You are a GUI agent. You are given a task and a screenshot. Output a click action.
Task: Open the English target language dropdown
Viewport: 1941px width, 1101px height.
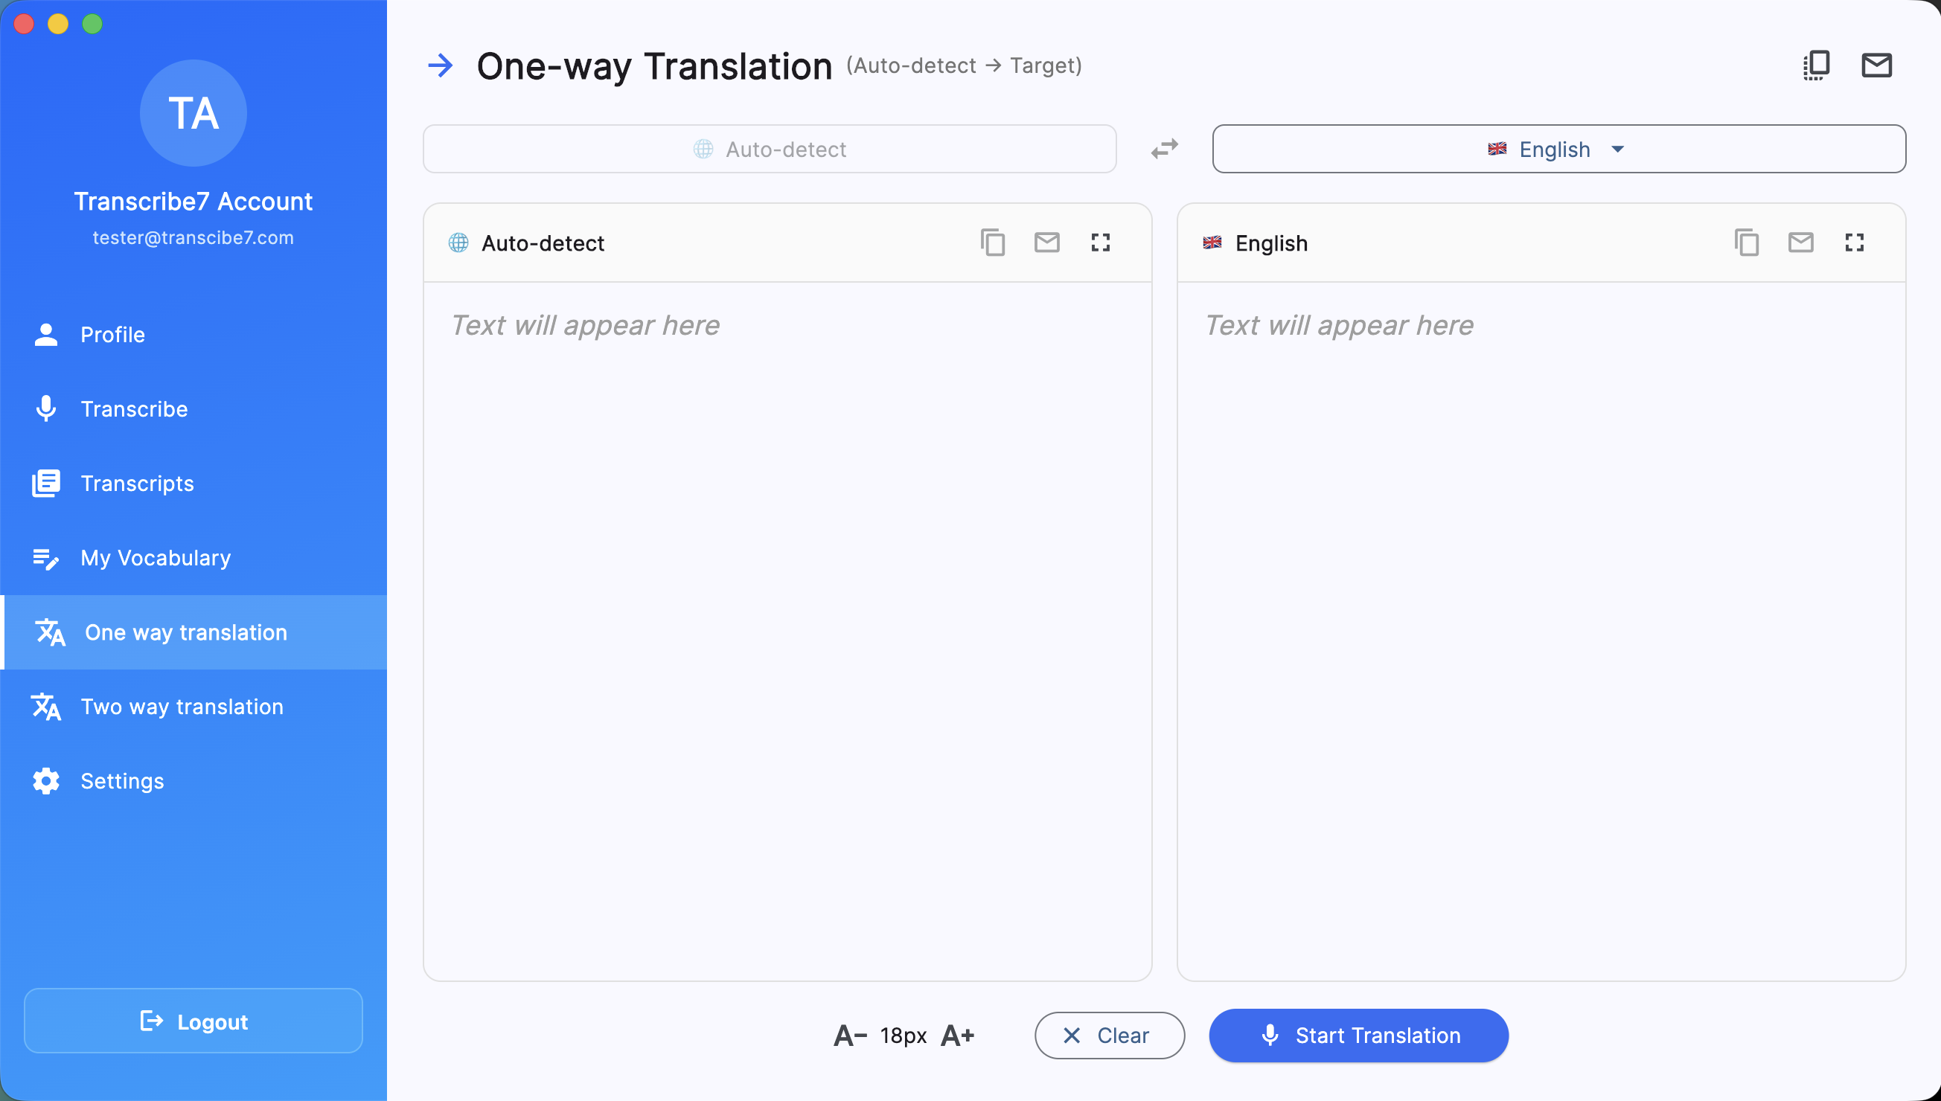point(1558,148)
